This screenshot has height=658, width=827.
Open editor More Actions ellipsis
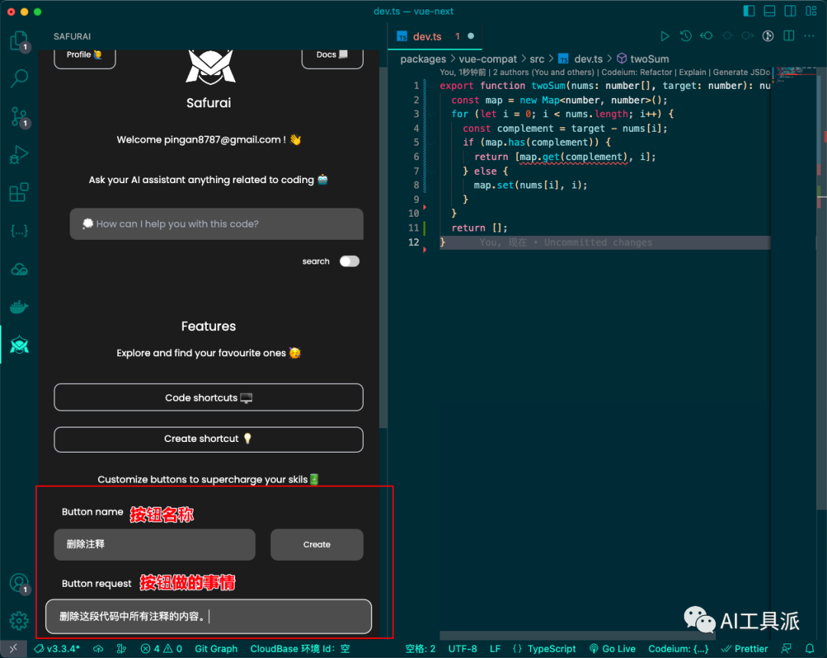click(x=809, y=36)
